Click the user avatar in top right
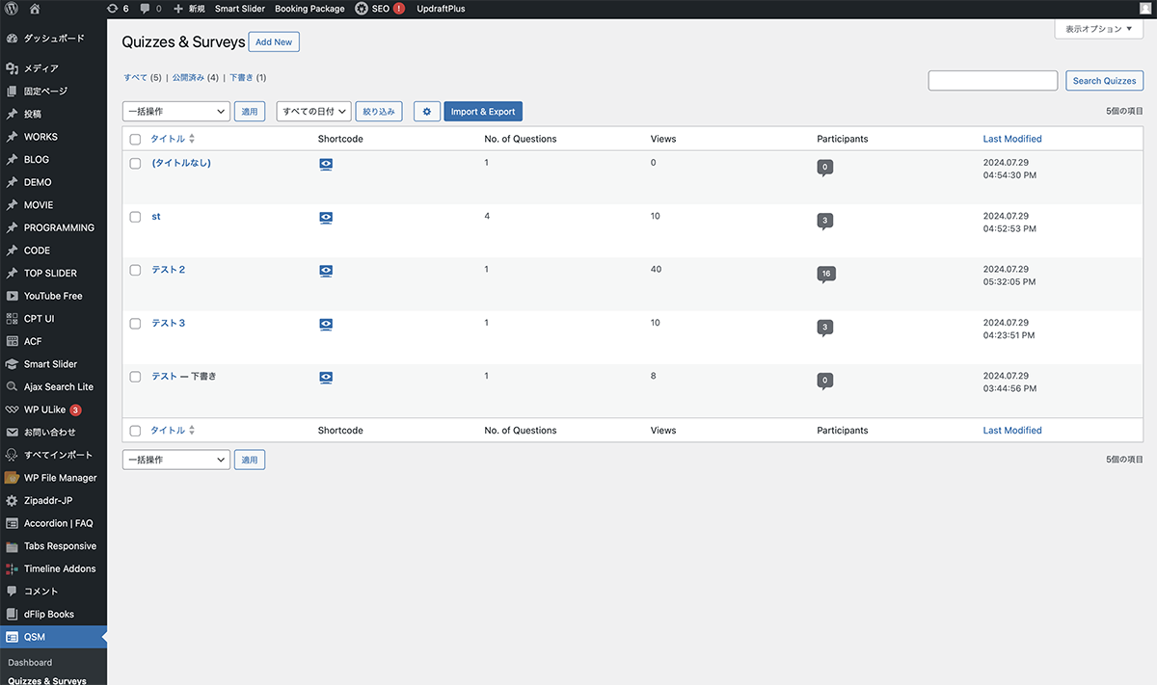The height and width of the screenshot is (685, 1157). coord(1144,9)
